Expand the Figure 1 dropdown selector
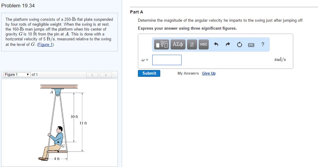 tap(17, 75)
